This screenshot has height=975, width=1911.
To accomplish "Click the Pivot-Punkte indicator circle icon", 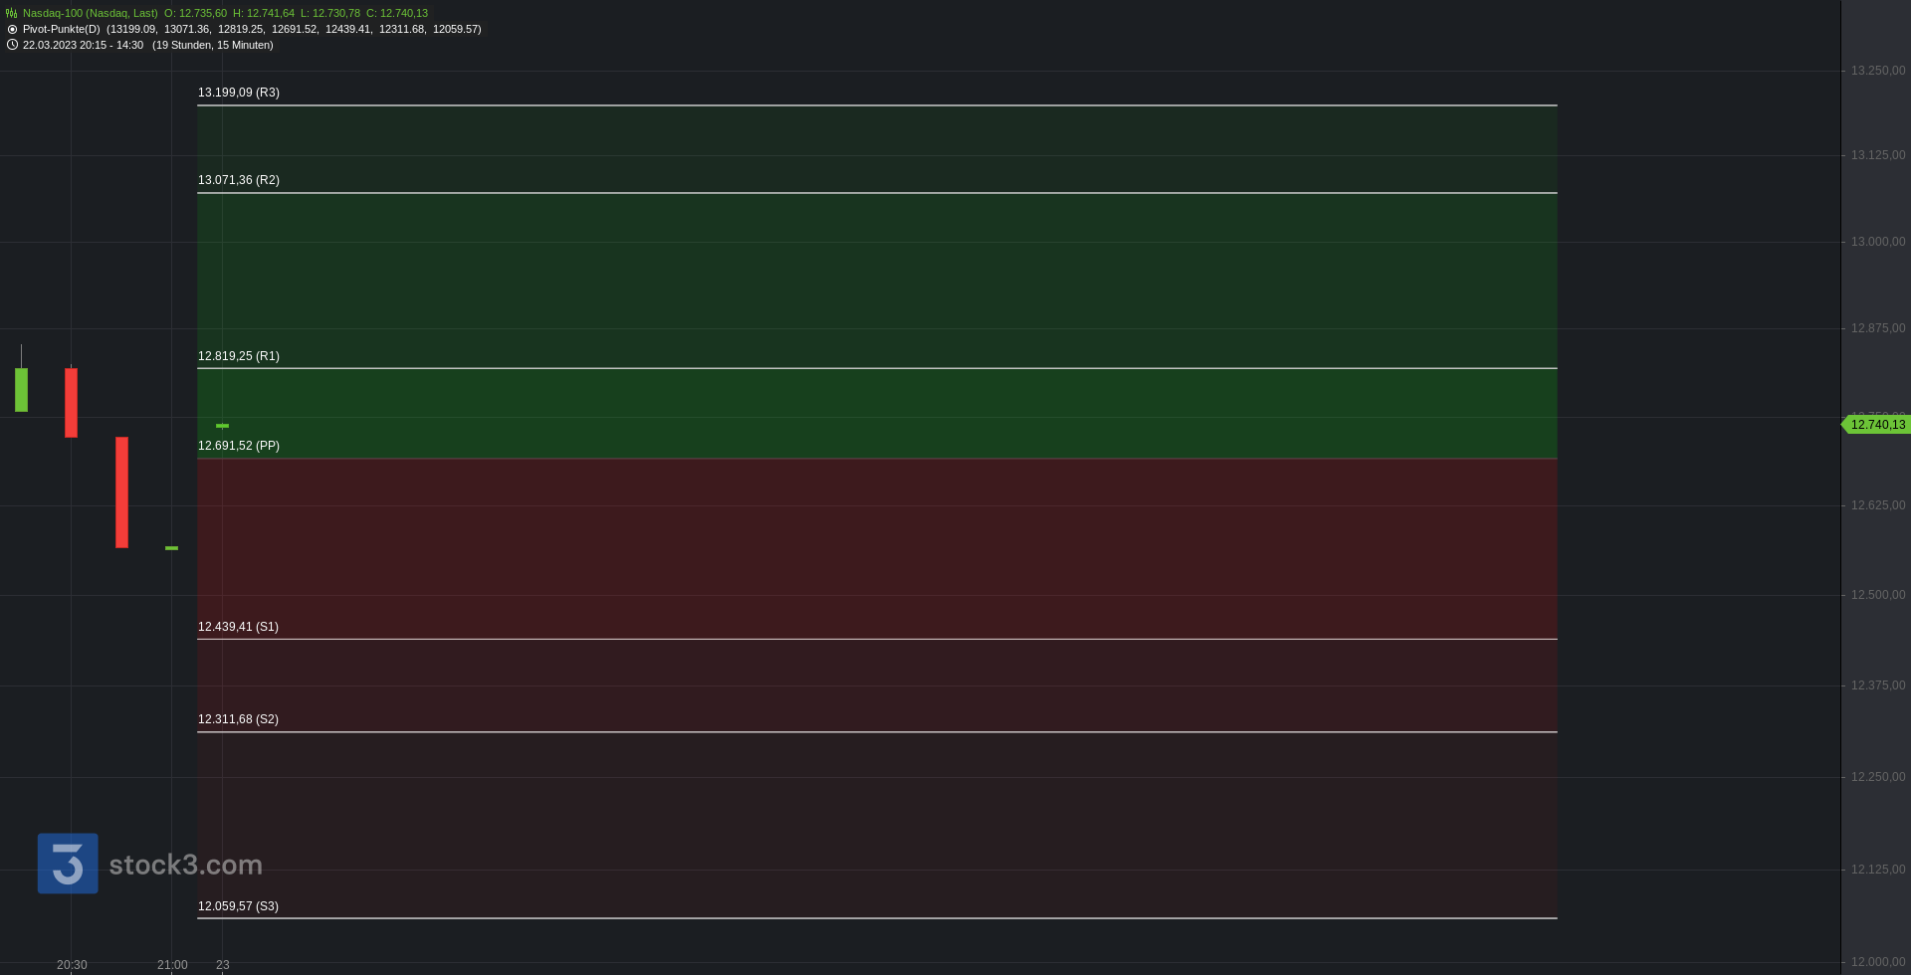I will [x=12, y=29].
